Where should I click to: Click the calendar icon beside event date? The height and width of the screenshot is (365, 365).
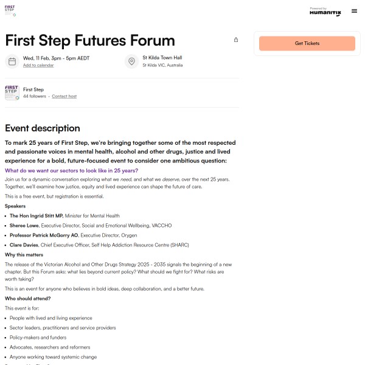click(12, 61)
